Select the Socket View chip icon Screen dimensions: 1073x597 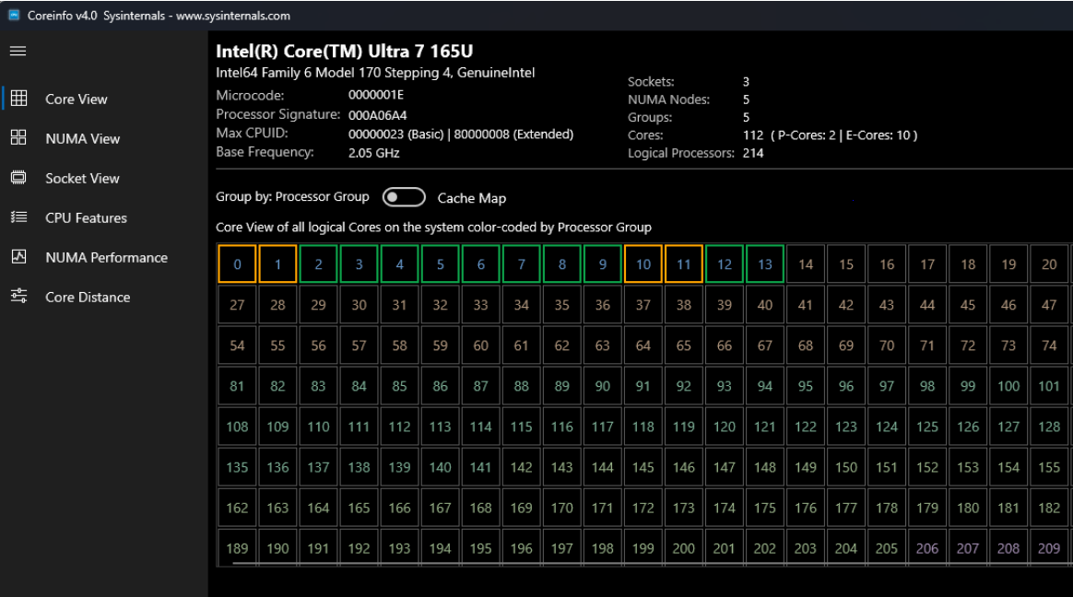(18, 178)
